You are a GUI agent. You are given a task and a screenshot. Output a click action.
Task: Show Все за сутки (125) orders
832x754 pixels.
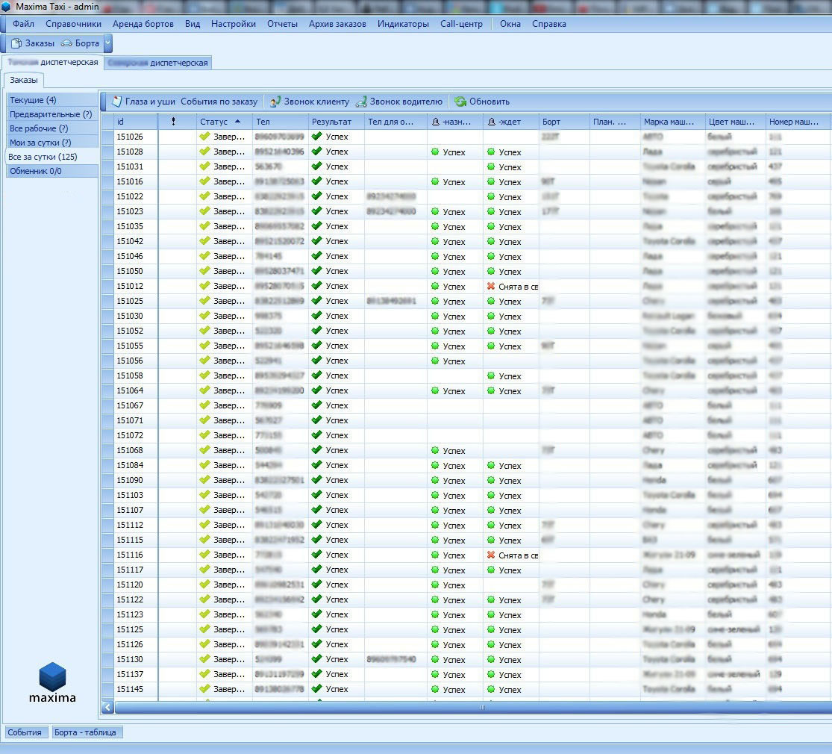pyautogui.click(x=52, y=157)
